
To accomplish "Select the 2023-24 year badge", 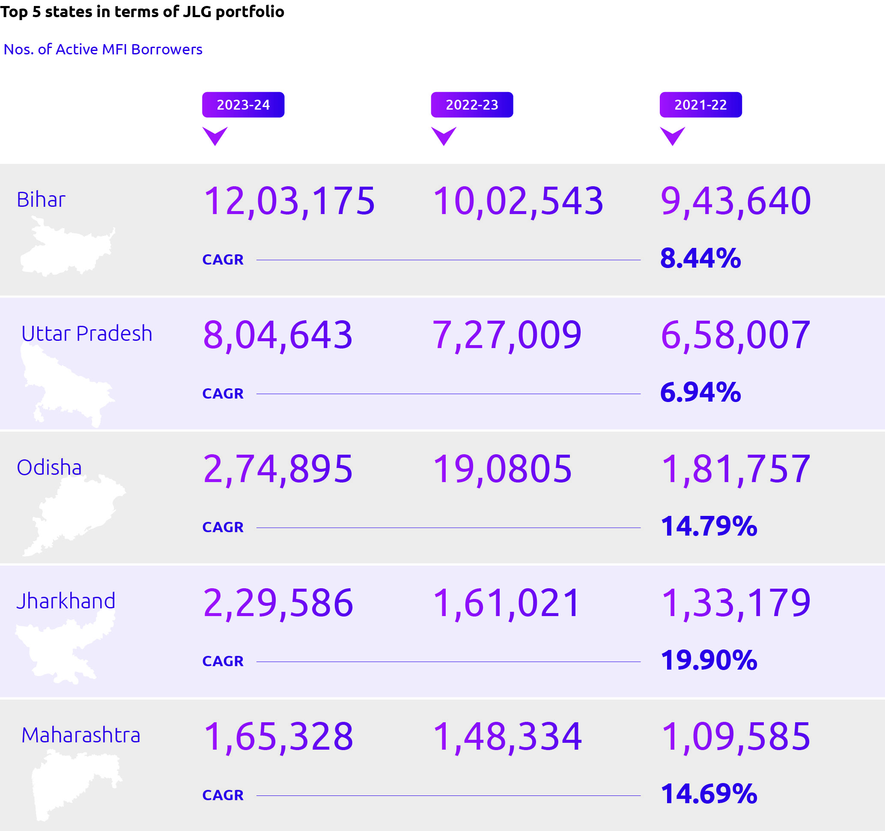I will tap(243, 104).
